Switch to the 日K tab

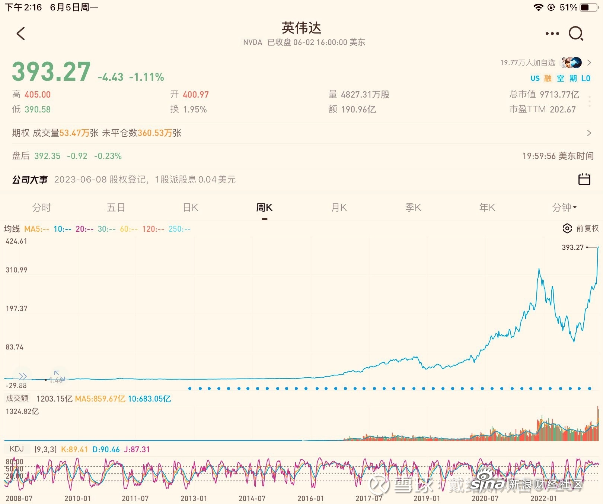191,207
